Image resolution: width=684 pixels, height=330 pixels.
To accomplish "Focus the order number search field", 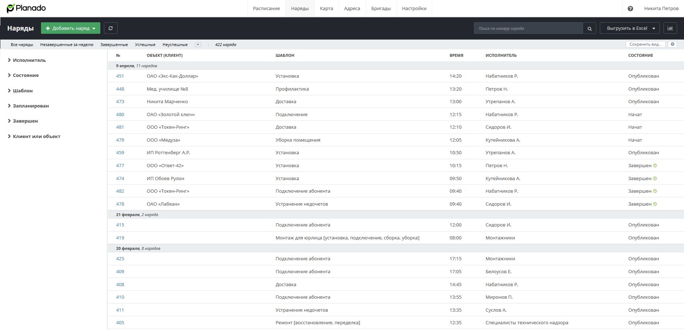I will 528,28.
